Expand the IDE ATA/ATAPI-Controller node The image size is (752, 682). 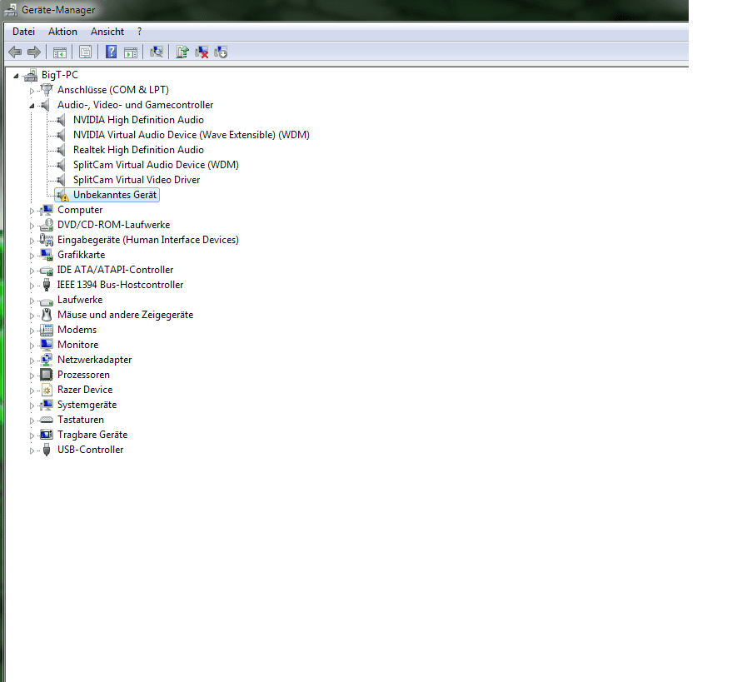pos(32,271)
